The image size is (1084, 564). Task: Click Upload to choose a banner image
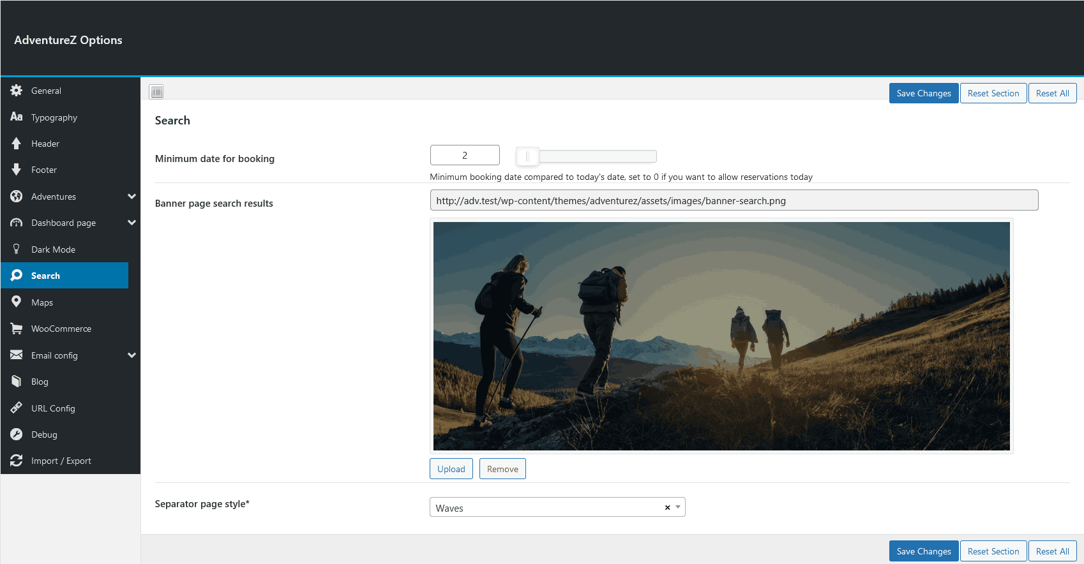click(451, 469)
